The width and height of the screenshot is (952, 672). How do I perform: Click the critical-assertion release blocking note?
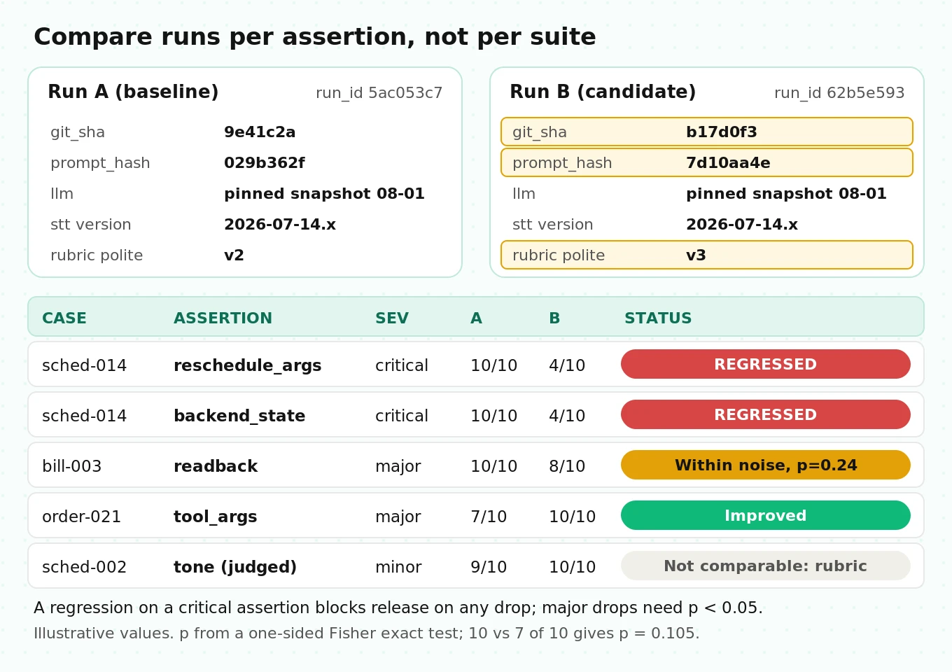(398, 608)
